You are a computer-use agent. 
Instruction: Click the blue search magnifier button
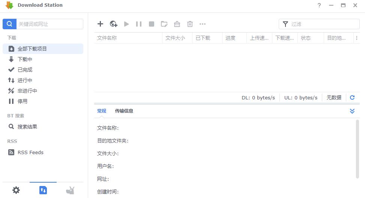tap(9, 24)
